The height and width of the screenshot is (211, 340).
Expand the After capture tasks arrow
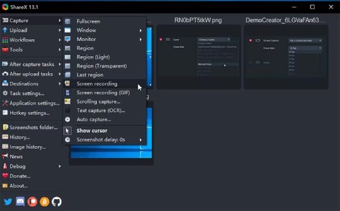pyautogui.click(x=59, y=64)
